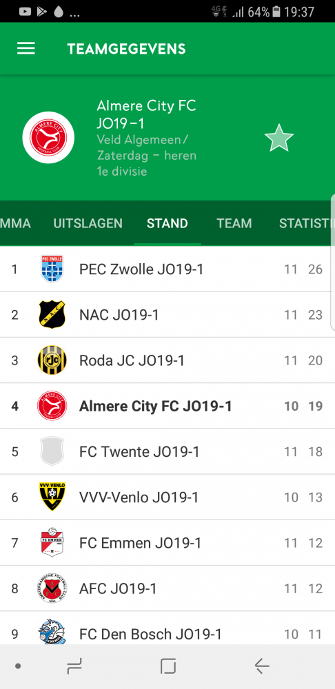
Task: Select the VVV-Venlo club crest
Action: click(x=52, y=497)
